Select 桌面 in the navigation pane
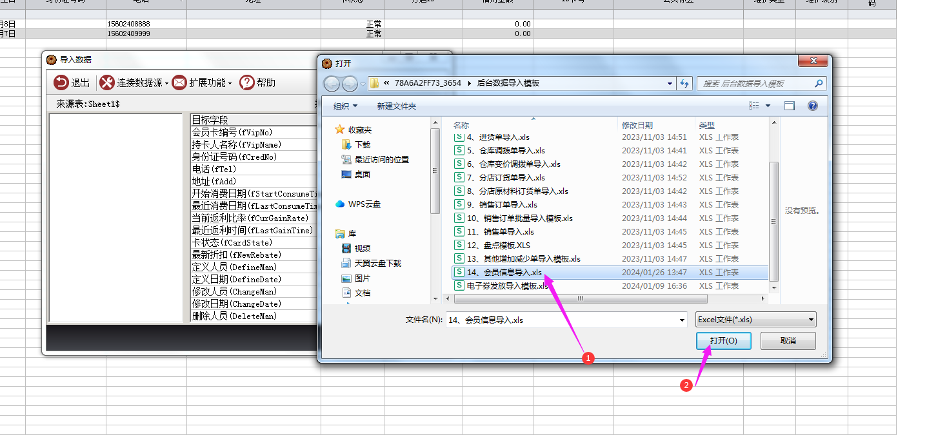 356,174
